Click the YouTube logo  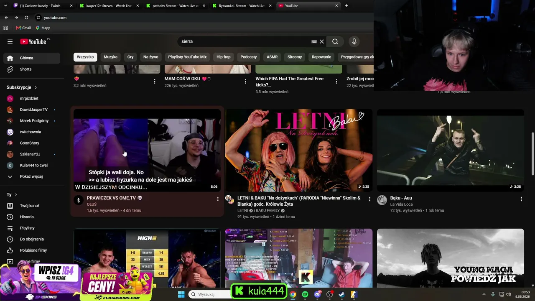point(33,41)
